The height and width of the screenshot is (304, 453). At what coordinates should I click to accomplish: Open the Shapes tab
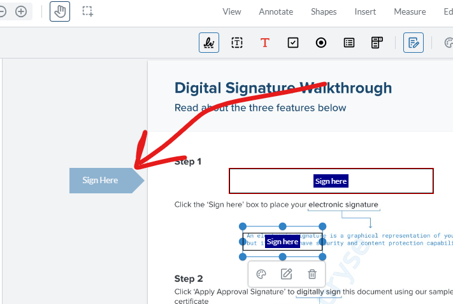click(x=324, y=11)
